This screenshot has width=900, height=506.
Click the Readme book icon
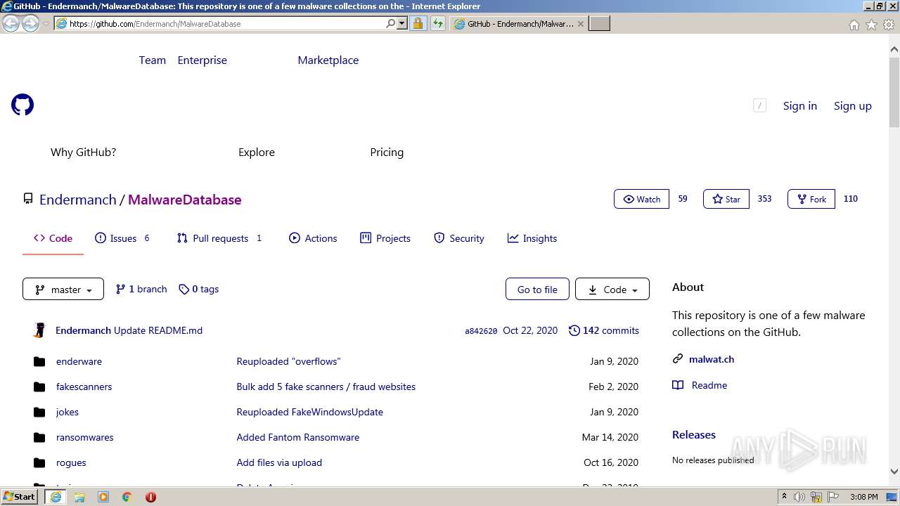click(678, 385)
